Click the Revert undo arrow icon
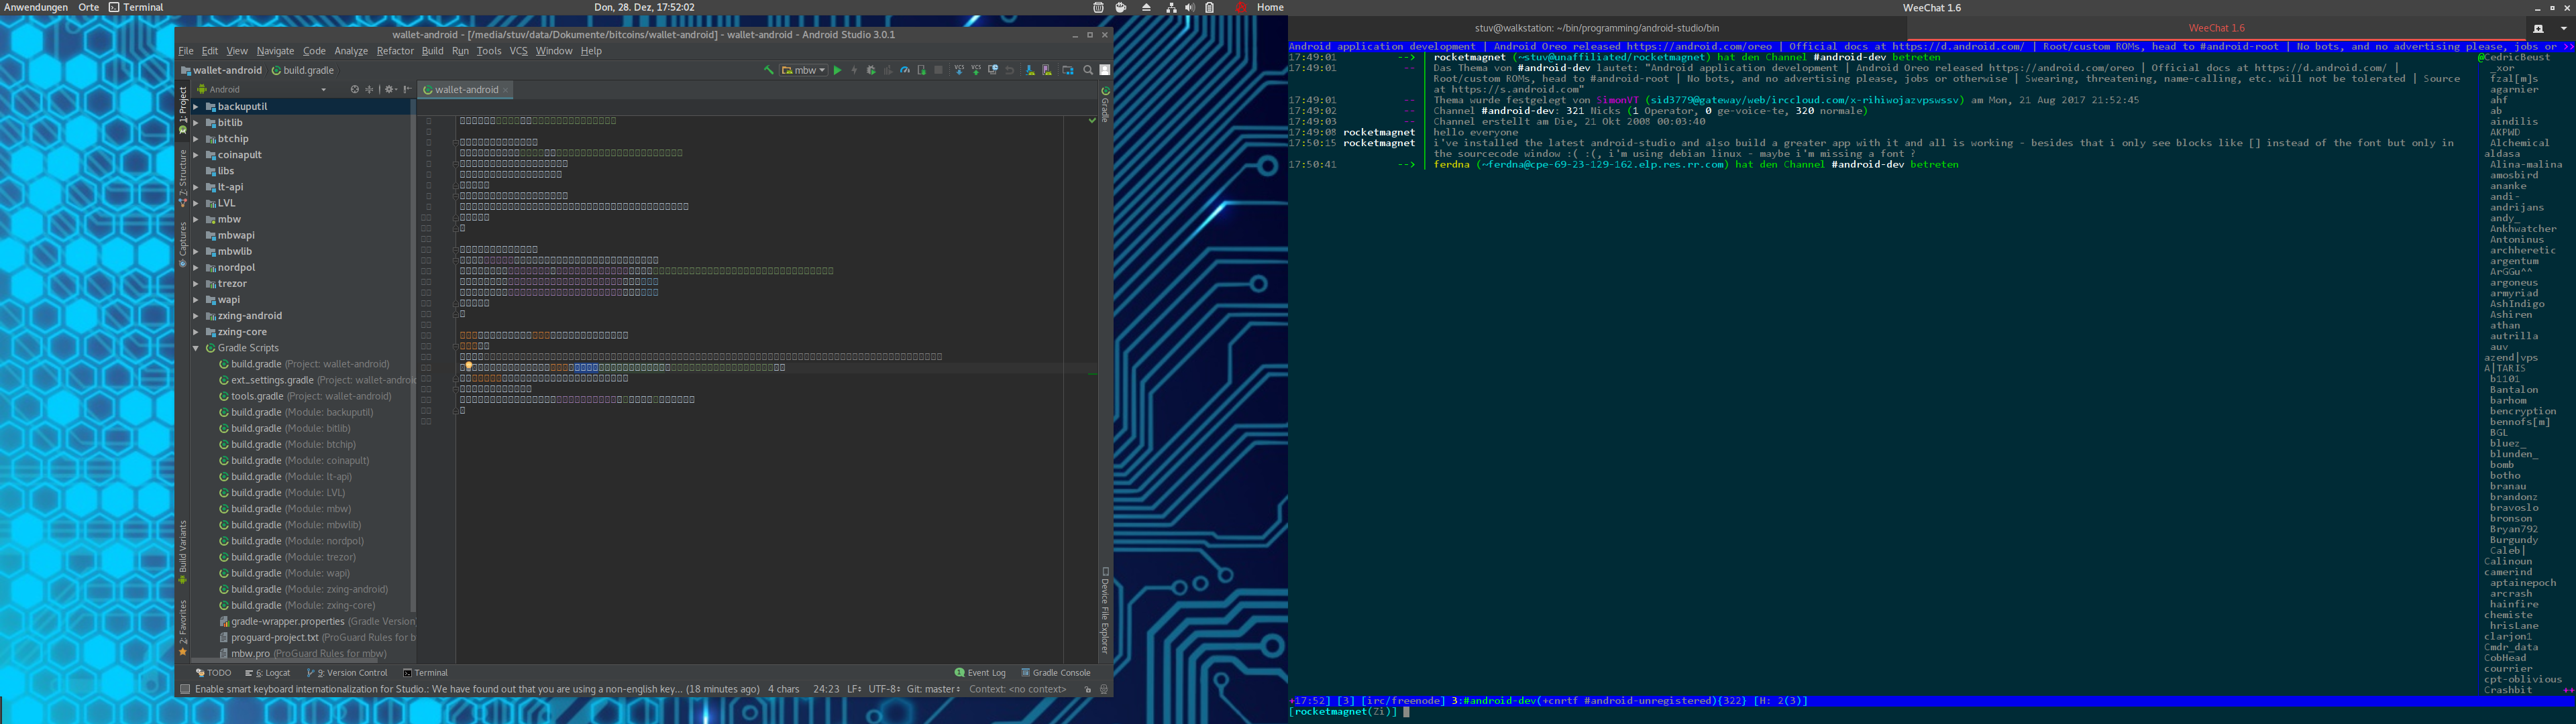Screen dimensions: 2576x724 [1010, 70]
